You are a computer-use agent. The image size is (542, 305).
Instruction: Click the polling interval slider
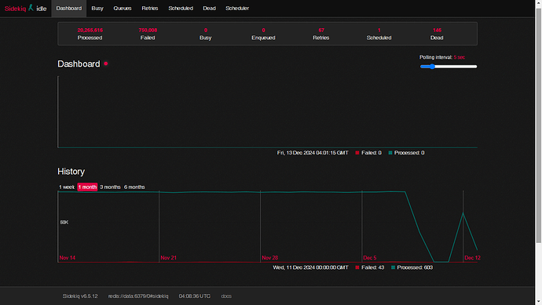(x=449, y=67)
